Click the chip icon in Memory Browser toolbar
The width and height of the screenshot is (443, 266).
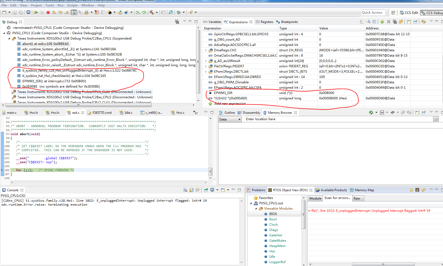point(371,112)
